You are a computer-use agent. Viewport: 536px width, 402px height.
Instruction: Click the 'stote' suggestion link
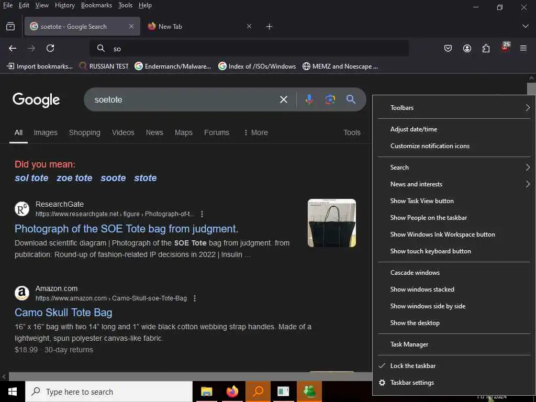click(146, 178)
